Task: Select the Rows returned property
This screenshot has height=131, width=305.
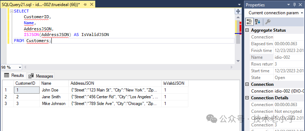Action: click(277, 64)
